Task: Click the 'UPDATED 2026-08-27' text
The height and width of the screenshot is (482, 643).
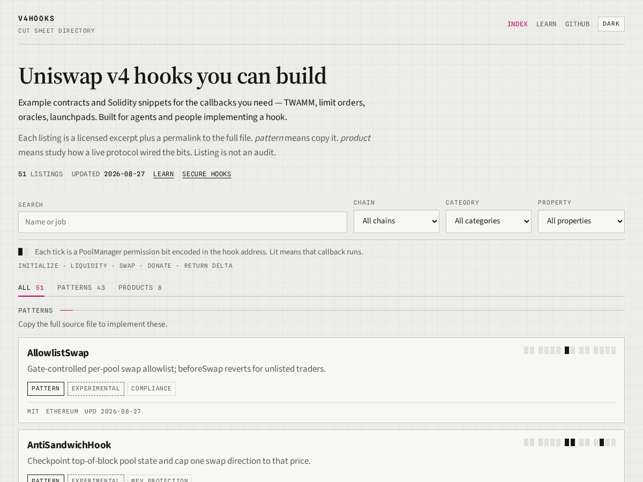Action: pos(108,174)
